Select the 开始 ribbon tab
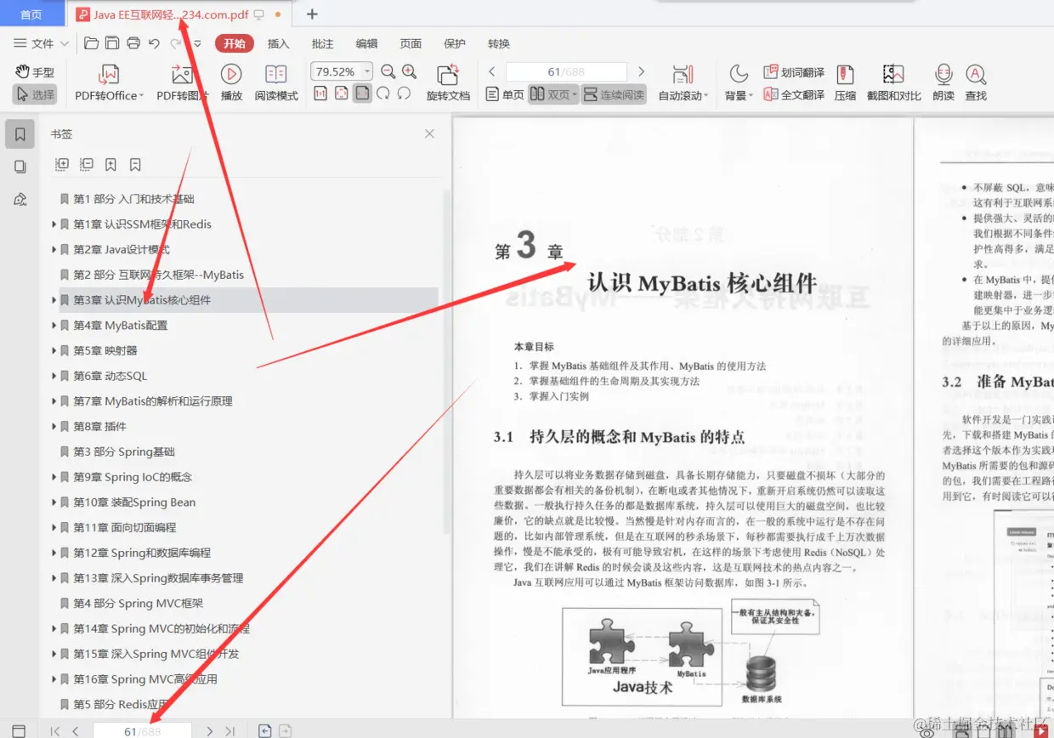Image resolution: width=1054 pixels, height=738 pixels. pos(235,43)
